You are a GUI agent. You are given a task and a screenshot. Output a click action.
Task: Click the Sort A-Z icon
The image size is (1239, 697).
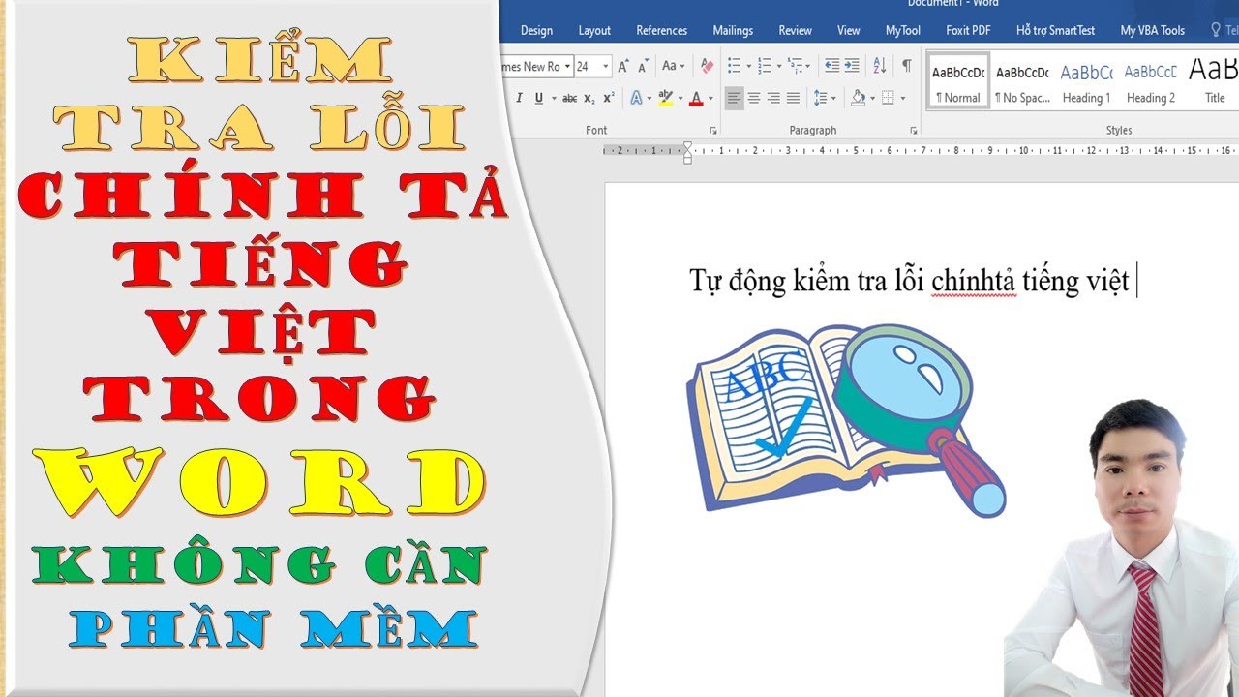(x=879, y=66)
